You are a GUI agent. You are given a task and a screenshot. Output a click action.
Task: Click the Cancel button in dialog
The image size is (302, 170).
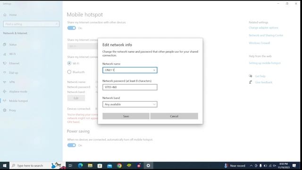point(174,116)
